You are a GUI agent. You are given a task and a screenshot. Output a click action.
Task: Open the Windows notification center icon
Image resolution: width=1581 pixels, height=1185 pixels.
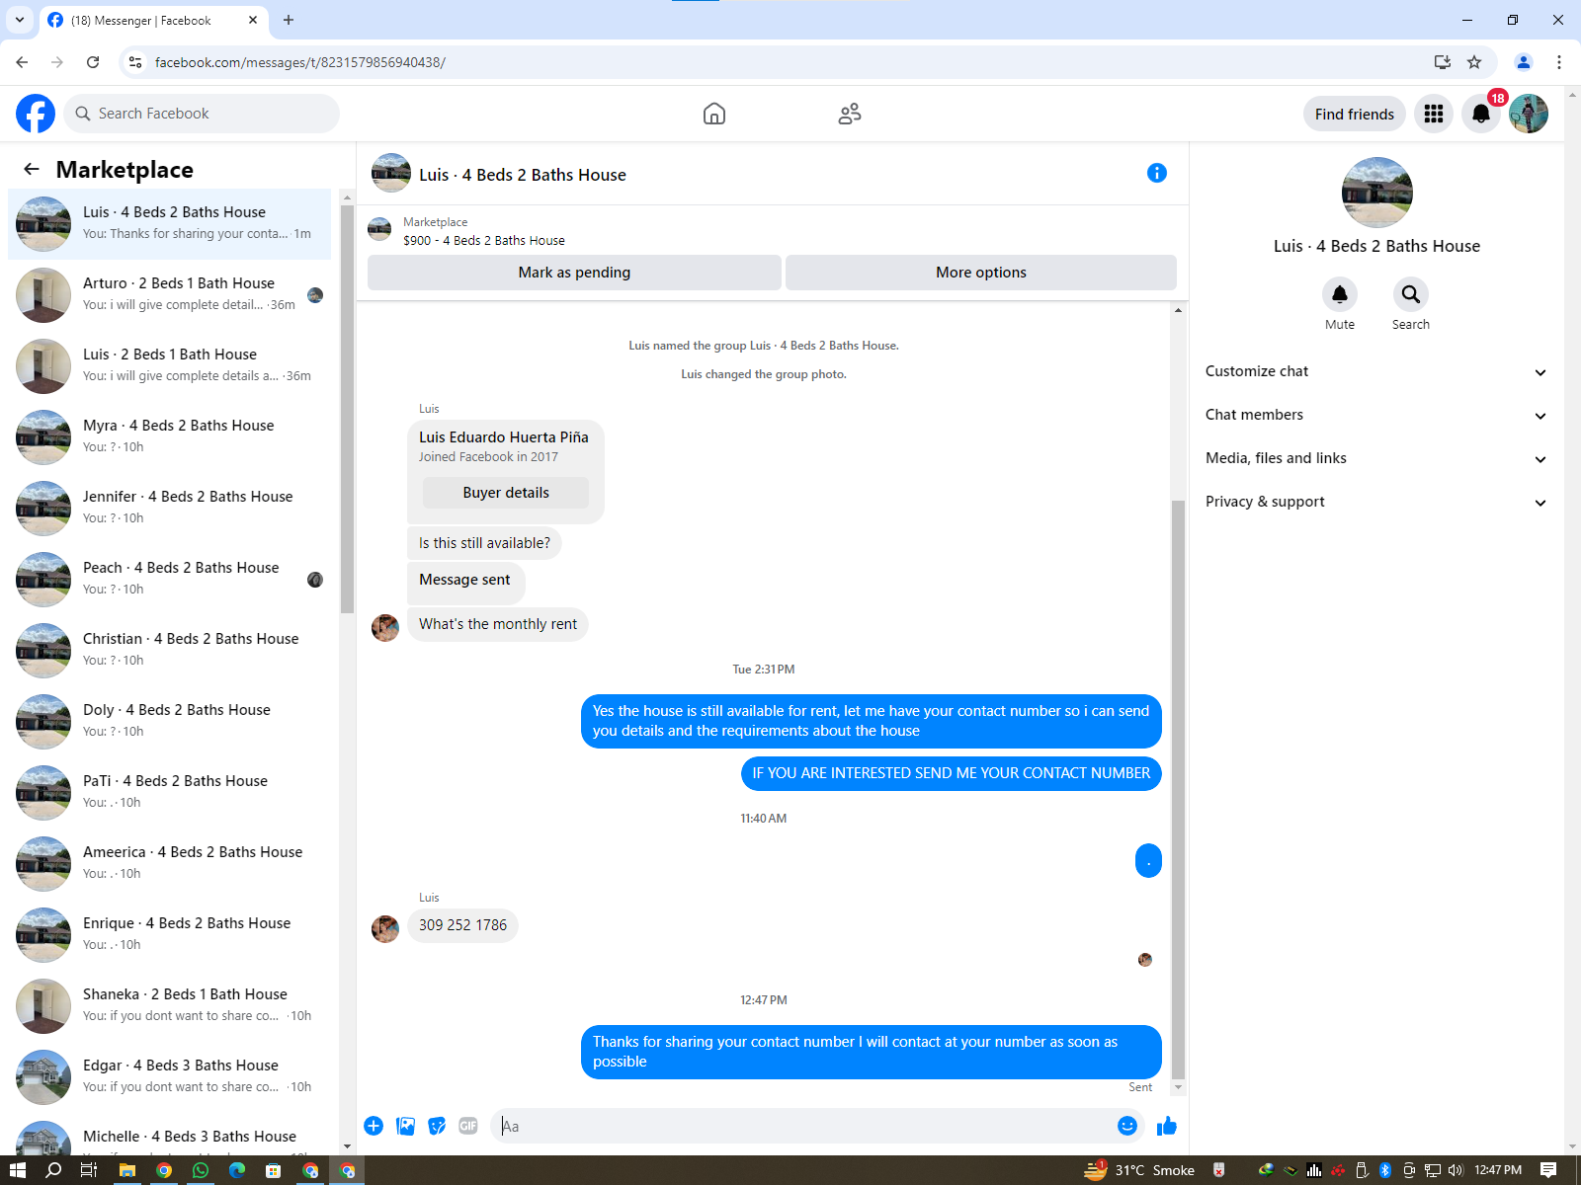1548,1170
